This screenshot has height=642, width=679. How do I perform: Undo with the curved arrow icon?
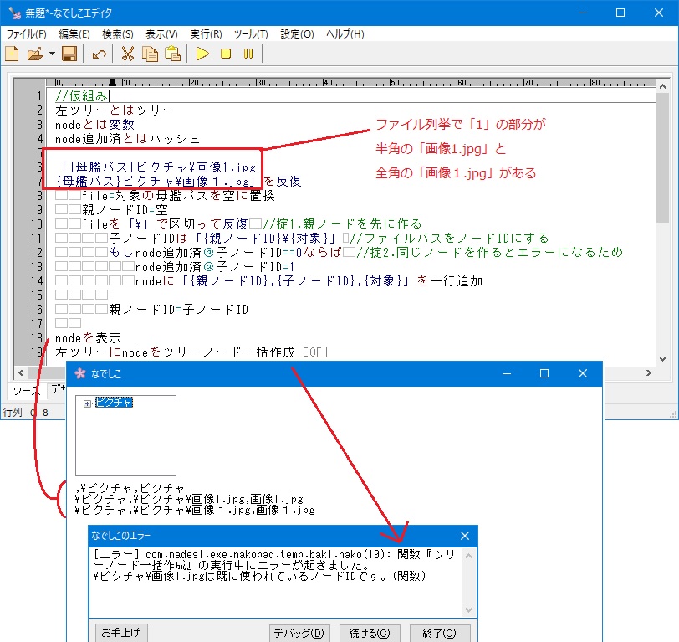(x=100, y=54)
